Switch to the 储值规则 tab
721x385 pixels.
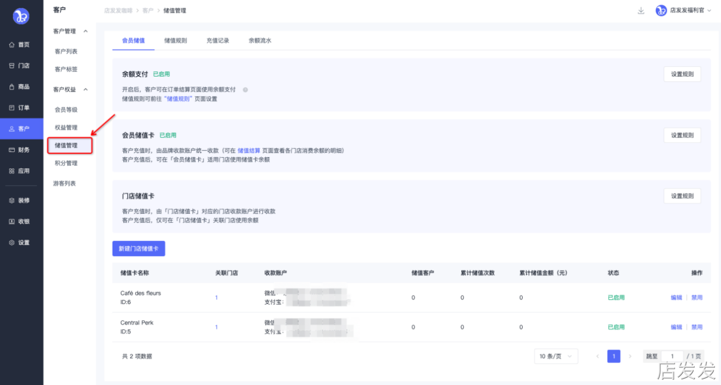point(176,41)
